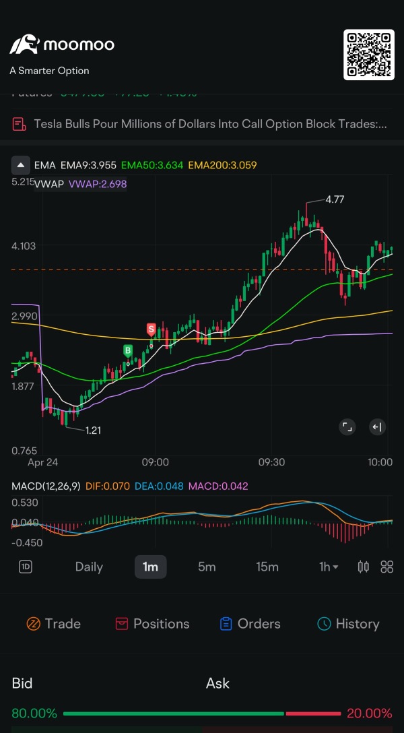The image size is (404, 733).
Task: Select the EMA200:3.059 indicator label
Action: pos(222,165)
